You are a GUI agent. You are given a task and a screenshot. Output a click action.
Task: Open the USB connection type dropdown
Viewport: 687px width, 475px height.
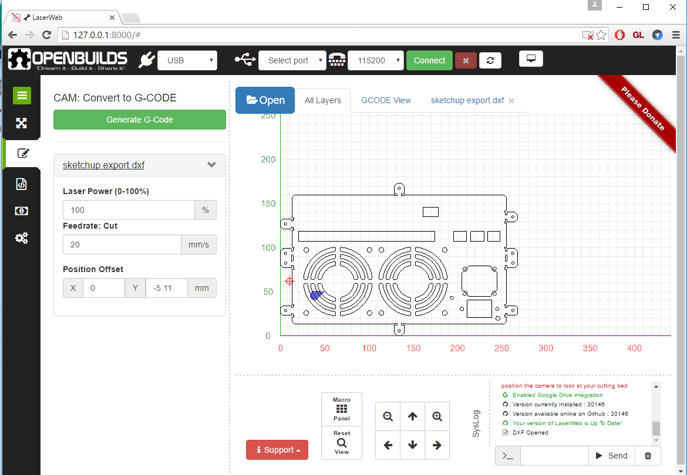[x=187, y=60]
